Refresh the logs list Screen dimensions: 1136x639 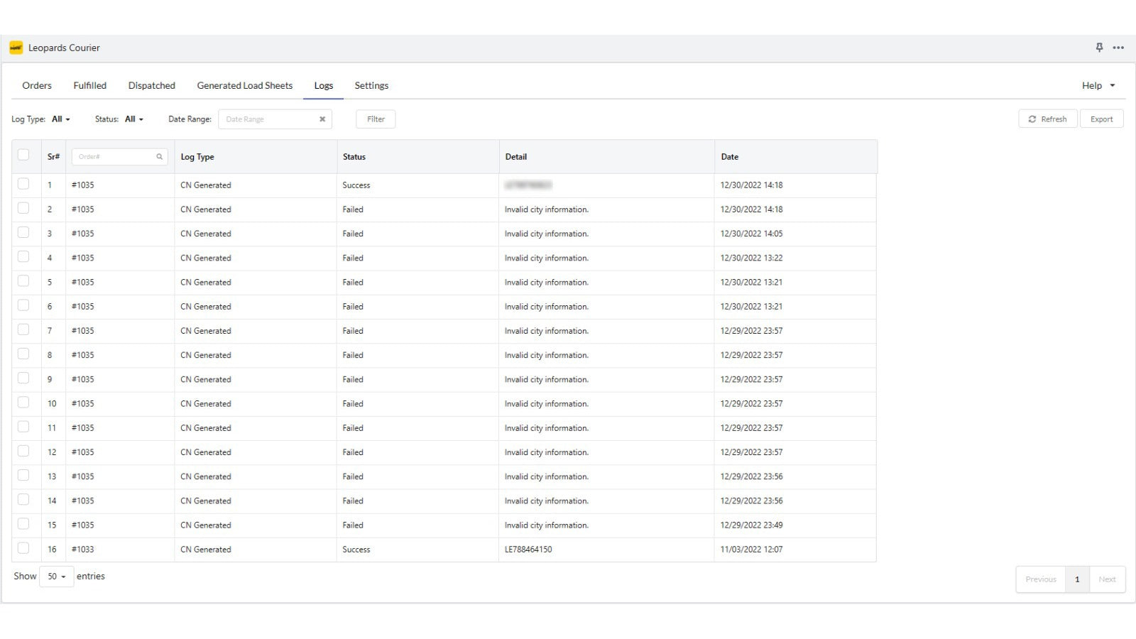point(1047,119)
